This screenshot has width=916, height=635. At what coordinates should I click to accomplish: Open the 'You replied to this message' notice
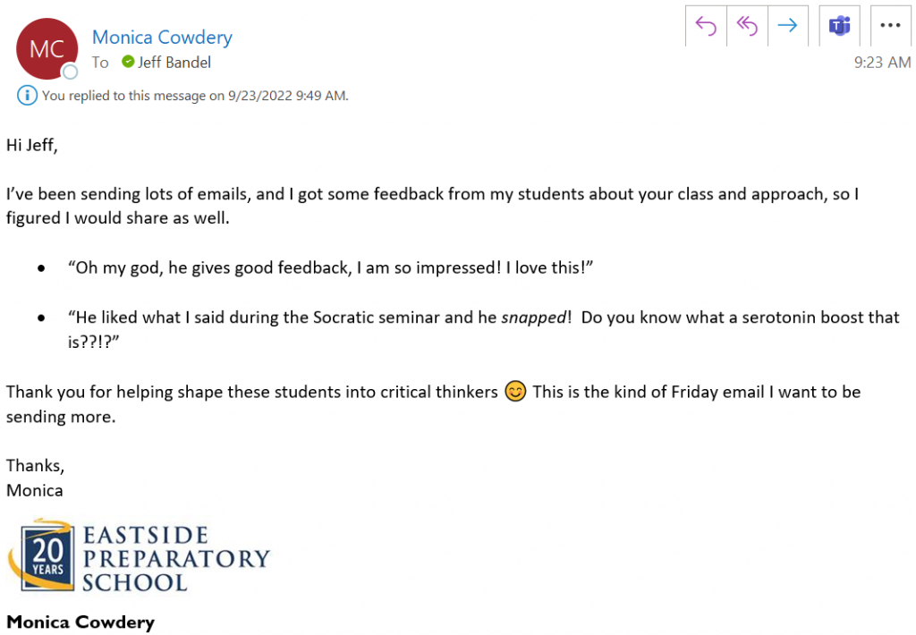(194, 96)
